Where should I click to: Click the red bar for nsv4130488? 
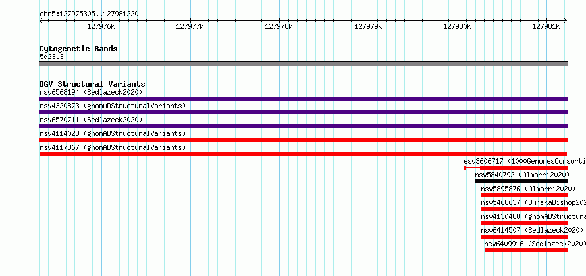524,223
